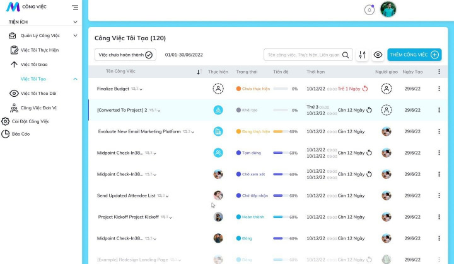Collapse the Quản Lý Công Việc menu

coord(75,36)
